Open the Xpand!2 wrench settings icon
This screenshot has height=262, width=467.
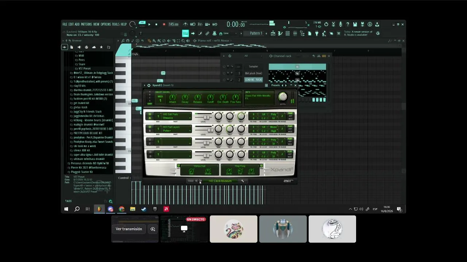click(242, 181)
